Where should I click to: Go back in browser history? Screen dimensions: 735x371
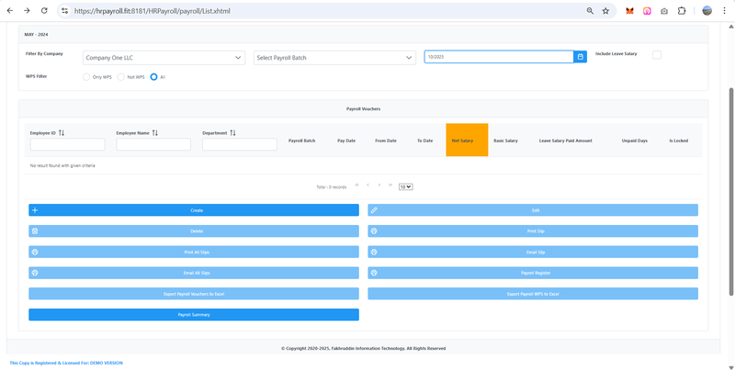click(x=10, y=11)
